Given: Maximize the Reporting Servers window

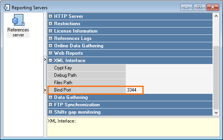Looking at the screenshot, I should pyautogui.click(x=199, y=7).
